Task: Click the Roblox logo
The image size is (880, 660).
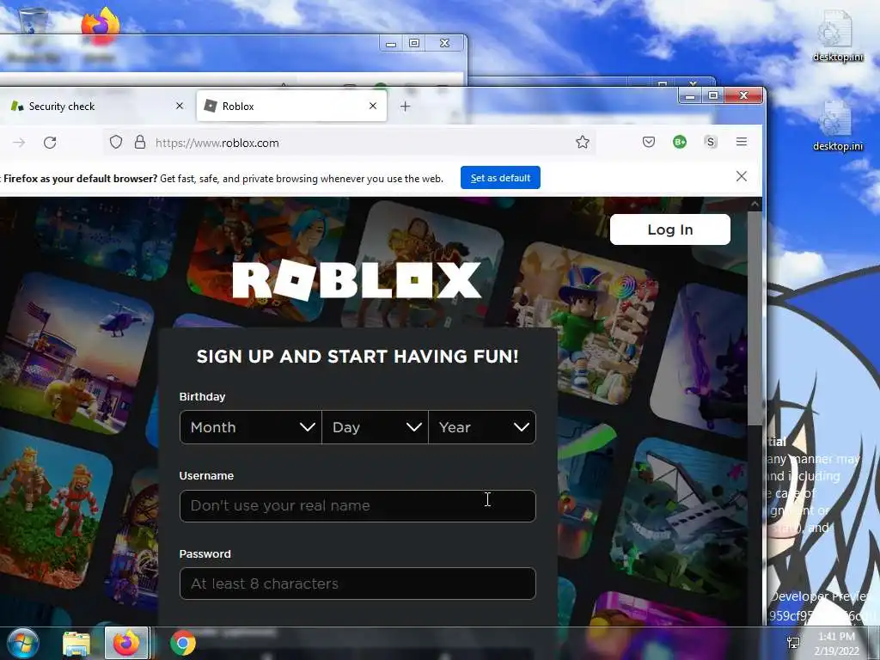Action: click(x=357, y=279)
